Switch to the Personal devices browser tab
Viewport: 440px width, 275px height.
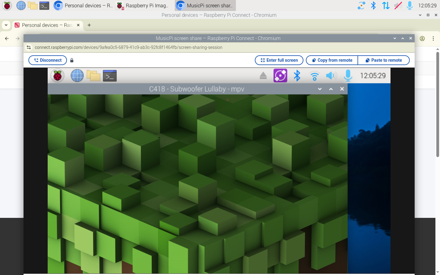(46, 25)
